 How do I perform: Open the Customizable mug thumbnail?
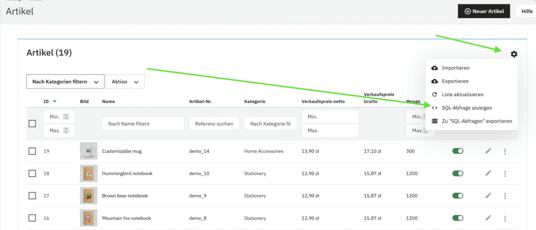88,151
